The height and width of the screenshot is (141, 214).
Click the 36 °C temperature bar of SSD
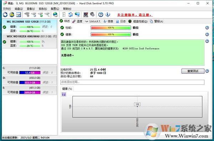click(x=30, y=31)
